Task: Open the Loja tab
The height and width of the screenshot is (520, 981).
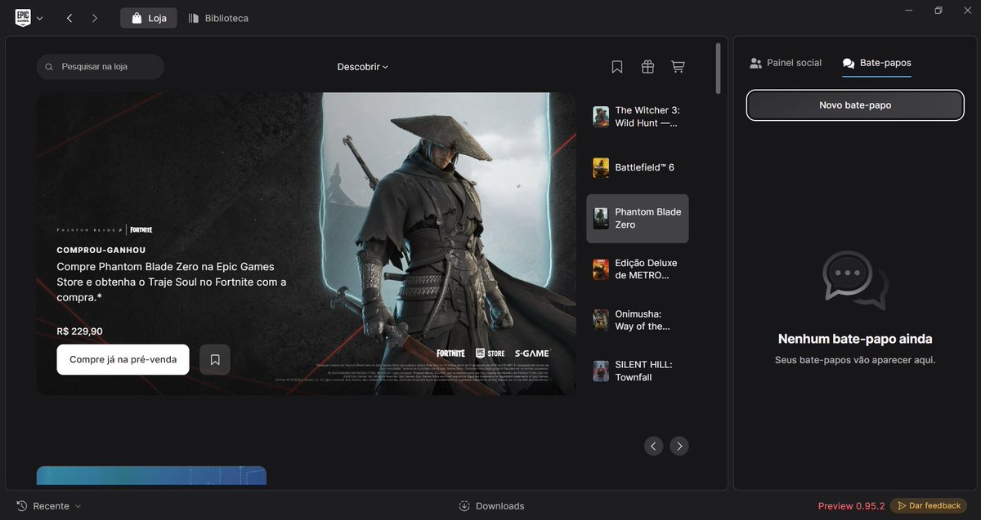Action: 149,18
